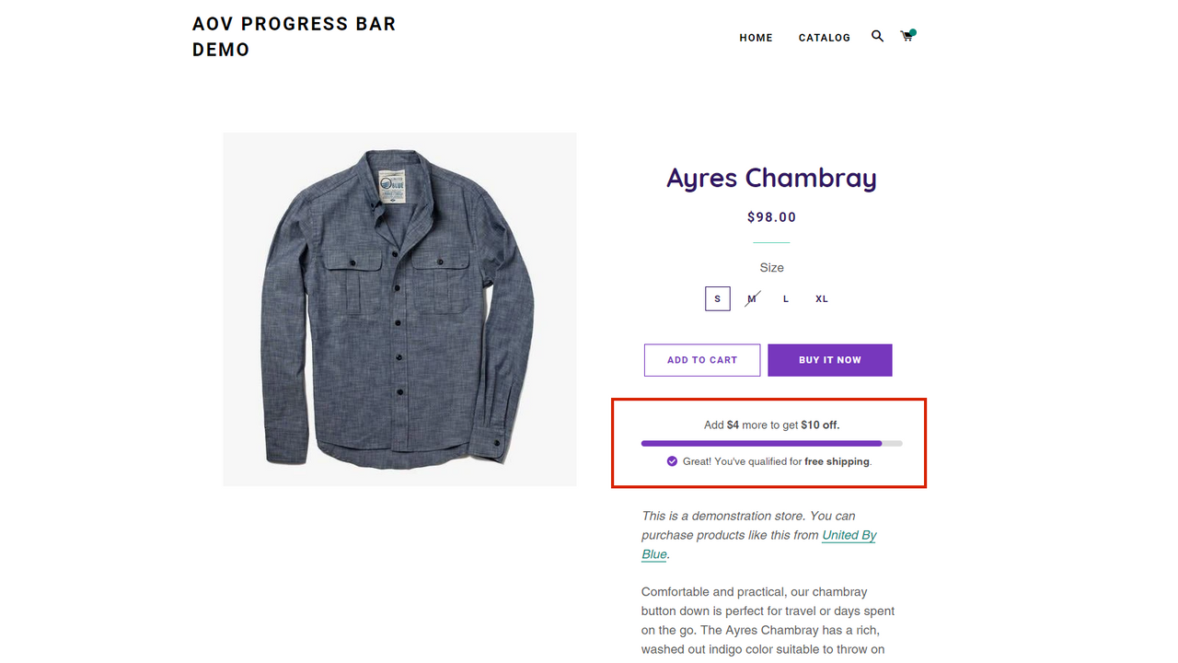1178x663 pixels.
Task: Choose size L
Action: 786,298
